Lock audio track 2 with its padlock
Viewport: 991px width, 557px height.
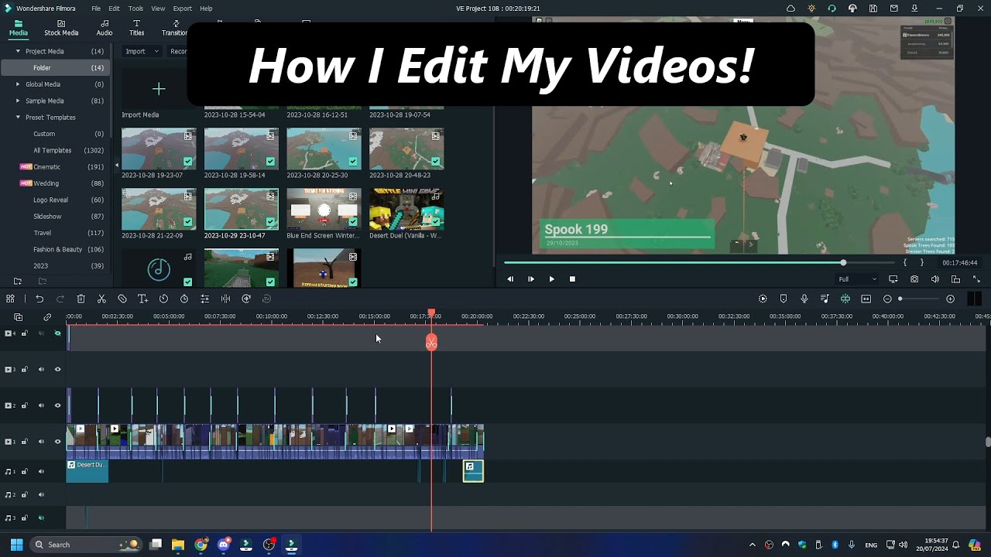25,495
